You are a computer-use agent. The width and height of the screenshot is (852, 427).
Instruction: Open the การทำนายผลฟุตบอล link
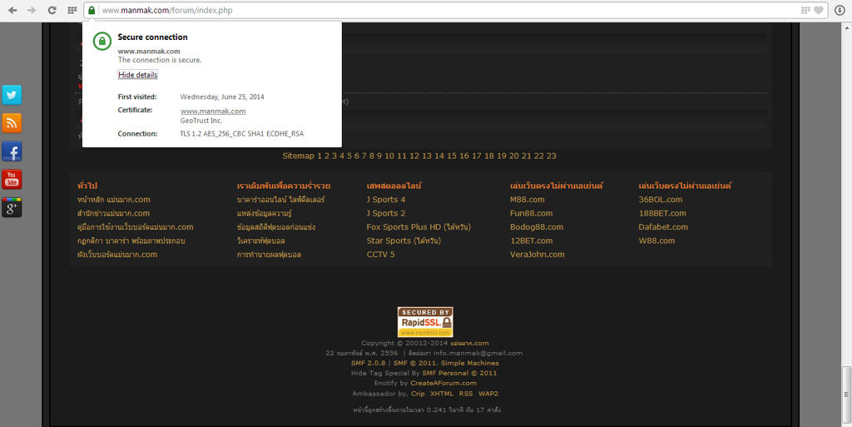(269, 254)
